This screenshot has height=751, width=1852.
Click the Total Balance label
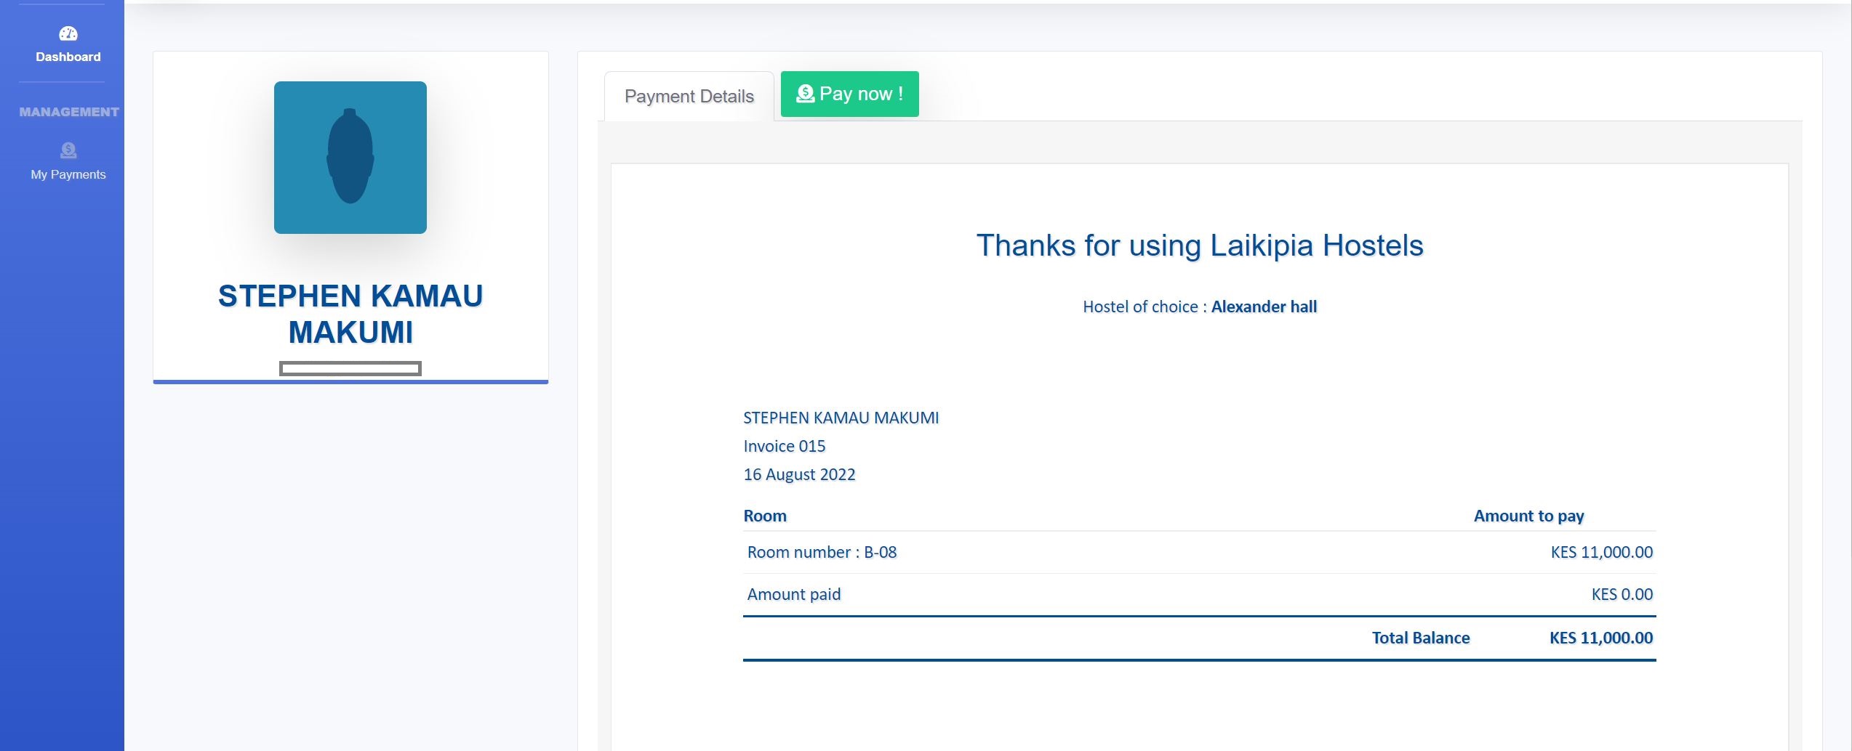(1421, 638)
